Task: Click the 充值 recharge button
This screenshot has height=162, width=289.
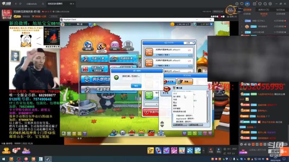Action: tap(211, 150)
